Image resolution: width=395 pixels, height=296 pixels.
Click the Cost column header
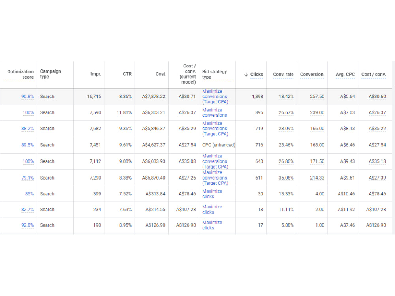160,74
